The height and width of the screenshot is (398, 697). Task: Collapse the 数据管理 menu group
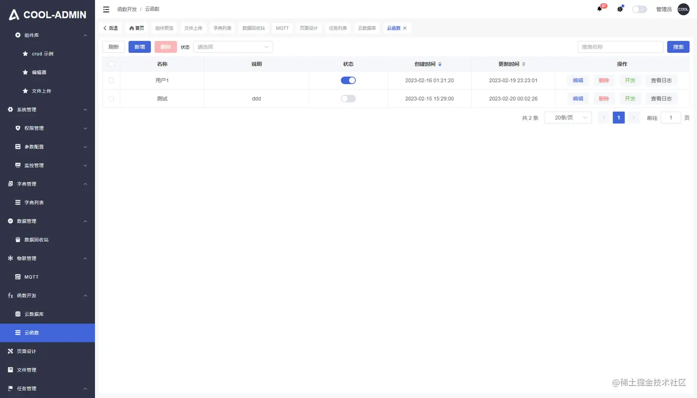coord(85,221)
